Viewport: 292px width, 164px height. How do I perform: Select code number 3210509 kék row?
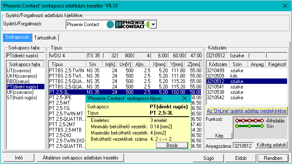247,76
